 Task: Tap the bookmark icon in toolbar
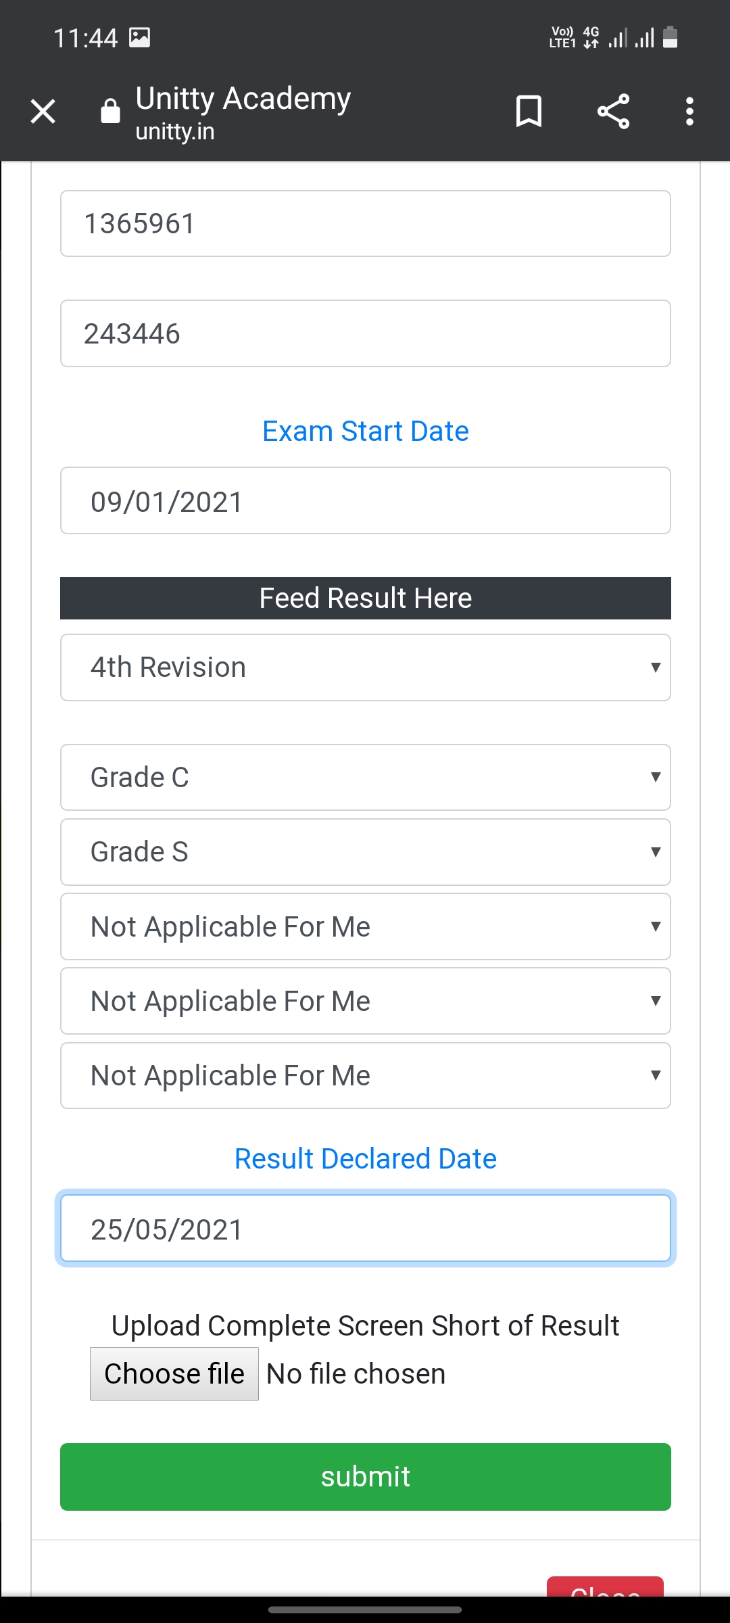coord(529,112)
